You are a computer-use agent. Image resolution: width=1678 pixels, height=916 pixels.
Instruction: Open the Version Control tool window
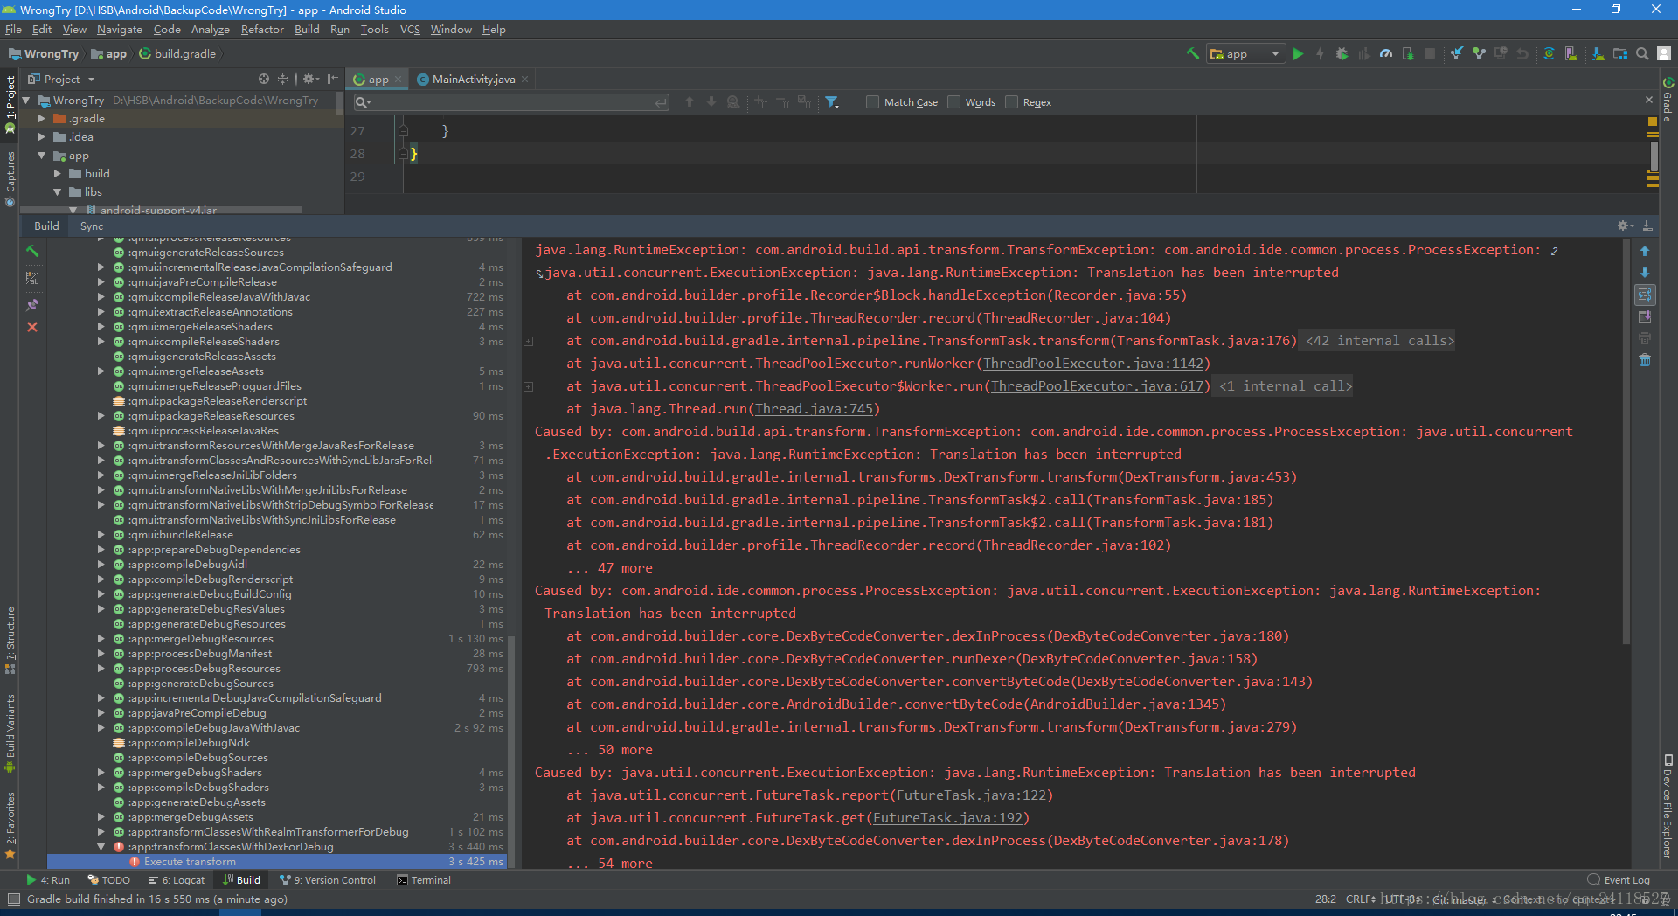coord(328,880)
